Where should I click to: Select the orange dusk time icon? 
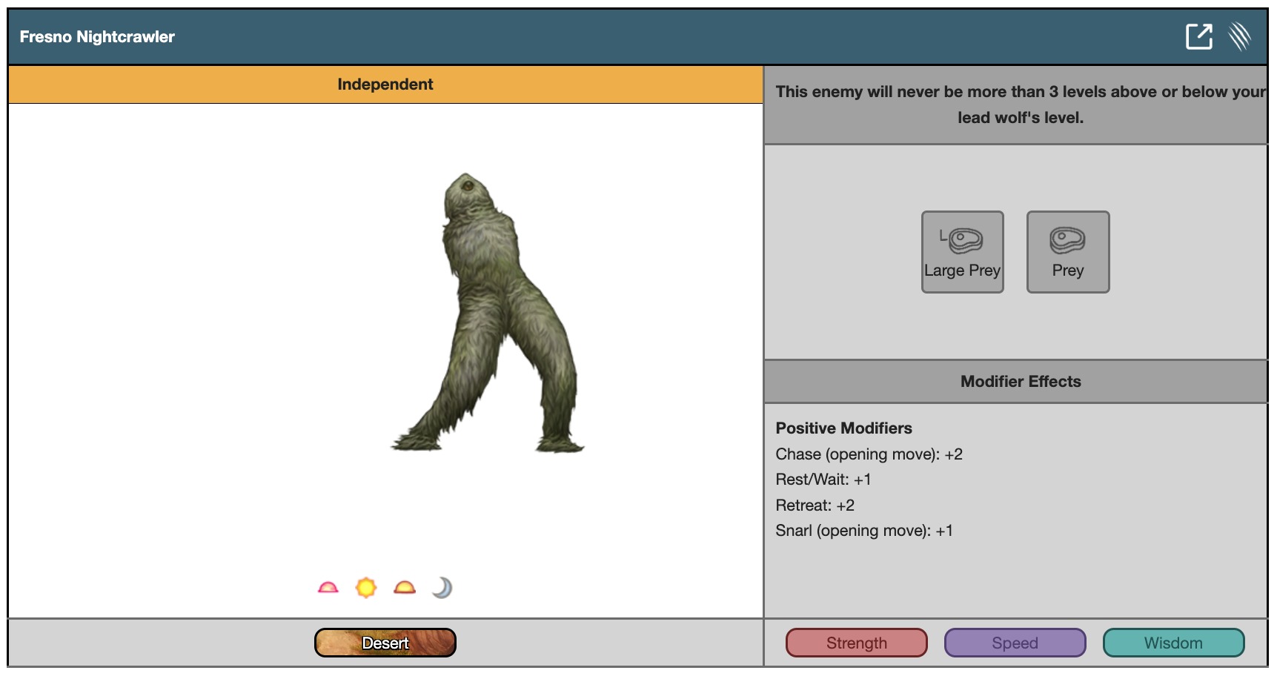[405, 588]
